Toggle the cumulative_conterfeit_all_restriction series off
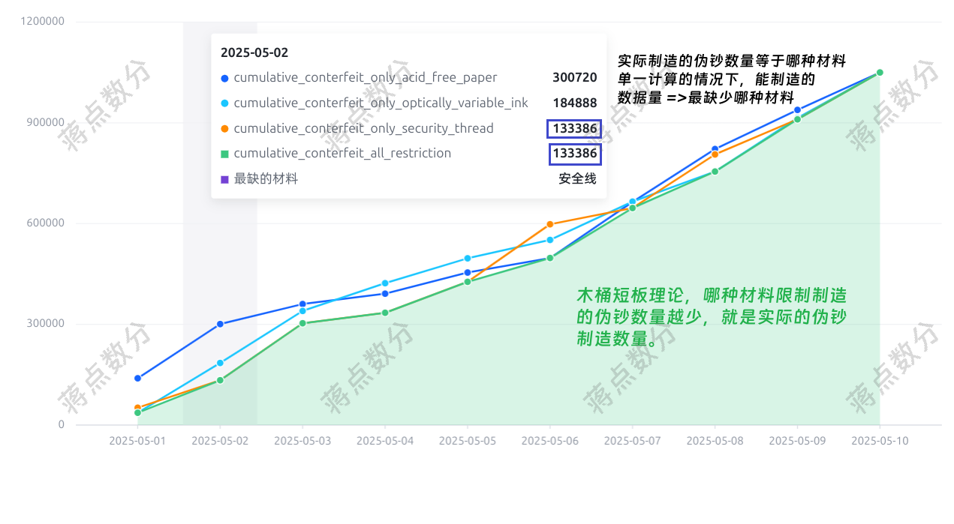Viewport: 954px width, 524px height. click(x=343, y=153)
